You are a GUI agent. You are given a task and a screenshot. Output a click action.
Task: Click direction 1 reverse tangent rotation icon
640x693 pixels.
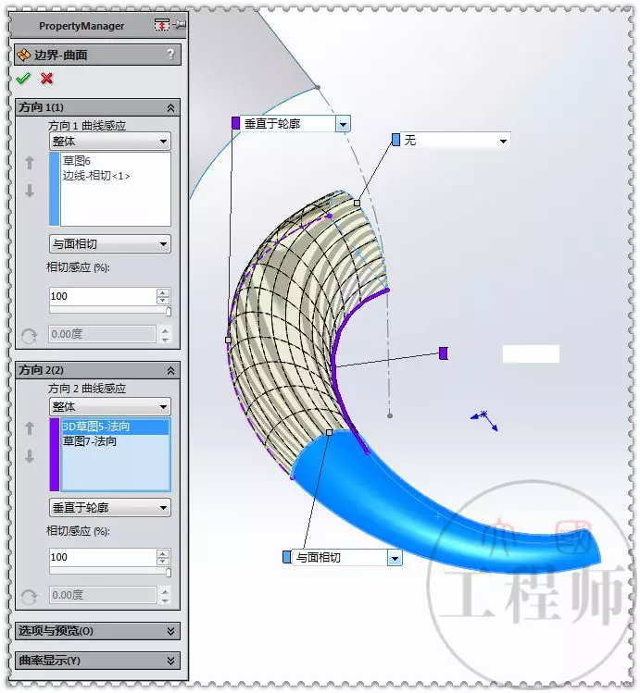point(30,337)
